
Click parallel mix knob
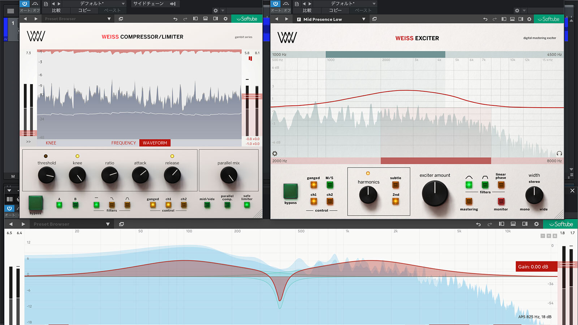coord(229,176)
